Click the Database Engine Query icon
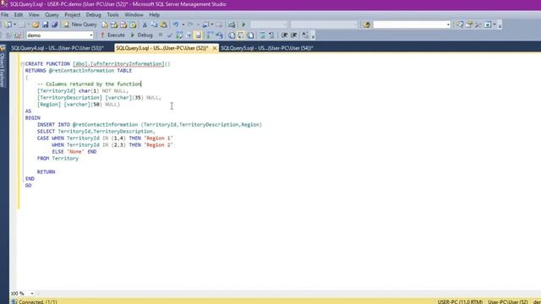Image resolution: width=541 pixels, height=304 pixels. coord(105,24)
